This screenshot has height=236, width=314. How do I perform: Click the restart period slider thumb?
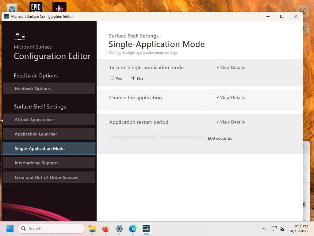[x=158, y=137]
